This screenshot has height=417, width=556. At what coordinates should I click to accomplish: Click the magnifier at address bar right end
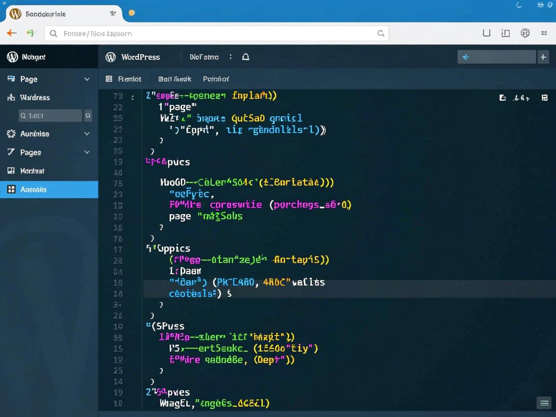point(381,33)
